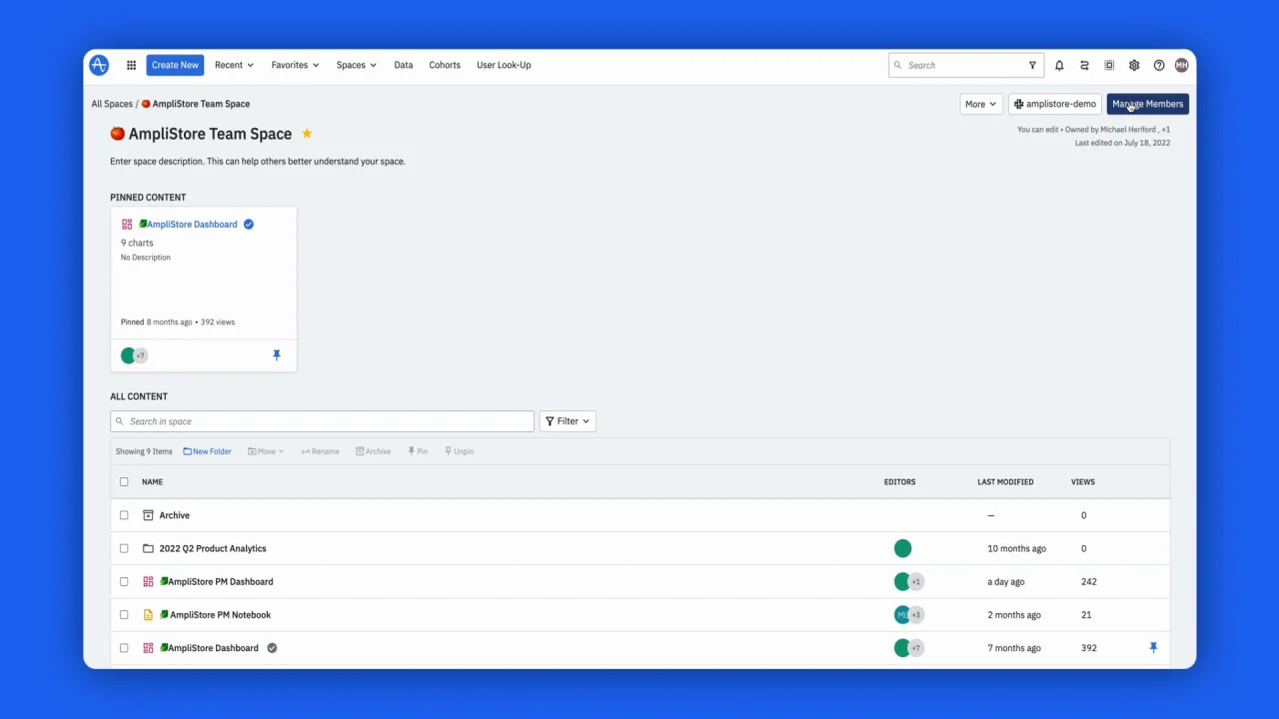Image resolution: width=1279 pixels, height=719 pixels.
Task: Click the notebook icon for AmpliStore PM Notebook
Action: click(x=148, y=615)
